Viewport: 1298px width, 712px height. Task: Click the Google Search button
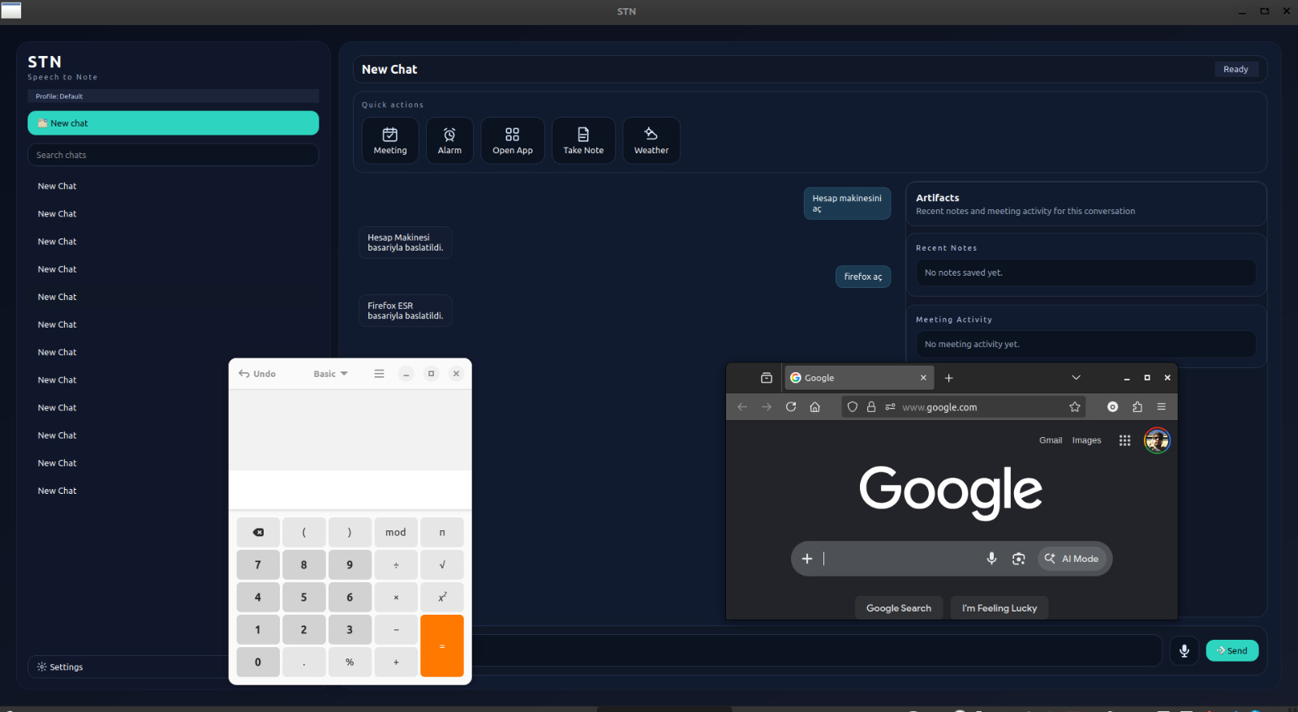tap(899, 608)
